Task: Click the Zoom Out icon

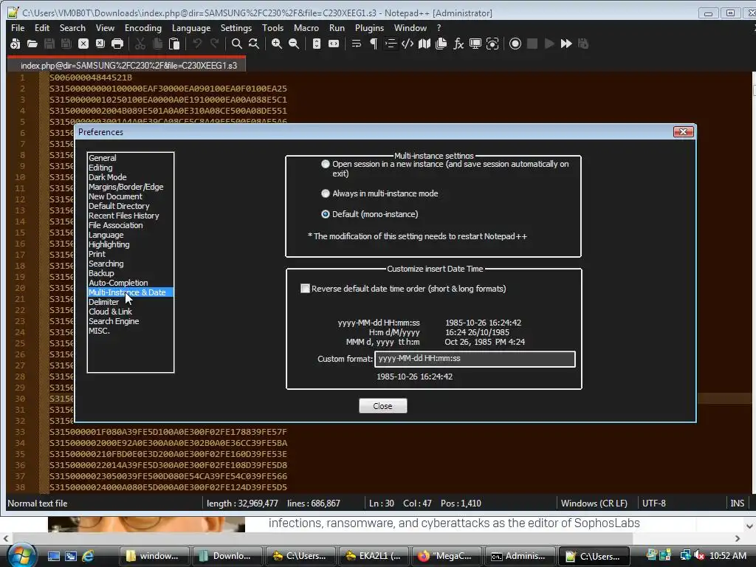Action: click(294, 44)
